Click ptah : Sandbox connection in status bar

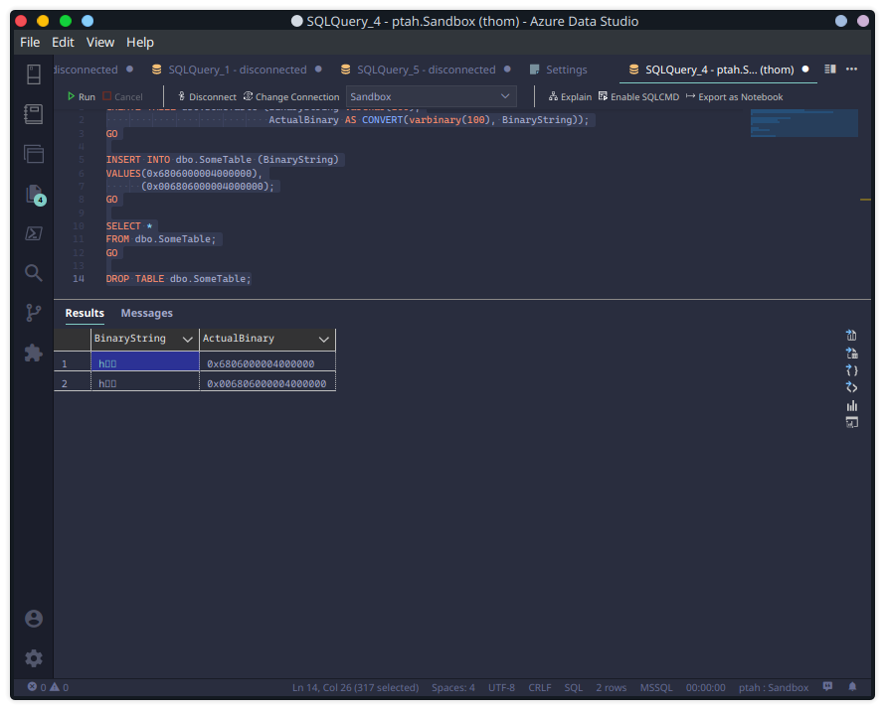tap(774, 687)
